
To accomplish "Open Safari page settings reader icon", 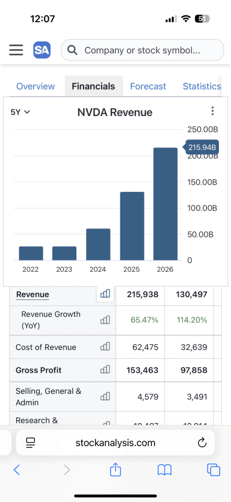I will [31, 442].
